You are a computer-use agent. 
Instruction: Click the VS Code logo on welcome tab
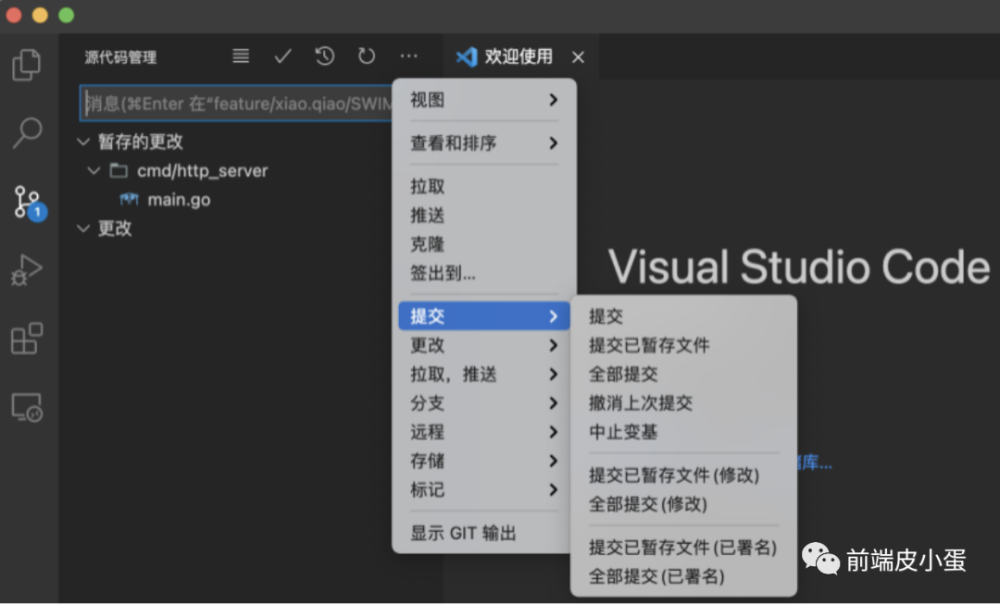coord(466,56)
